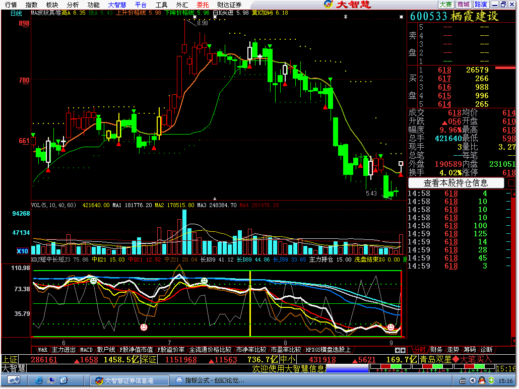Switch to the HPXGS横盘选股上 tab
The height and width of the screenshot is (389, 519).
(328, 350)
